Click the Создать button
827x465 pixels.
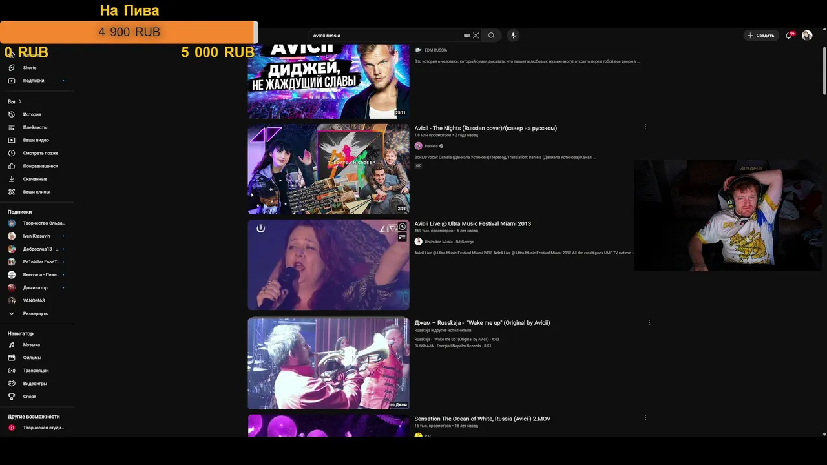(760, 36)
